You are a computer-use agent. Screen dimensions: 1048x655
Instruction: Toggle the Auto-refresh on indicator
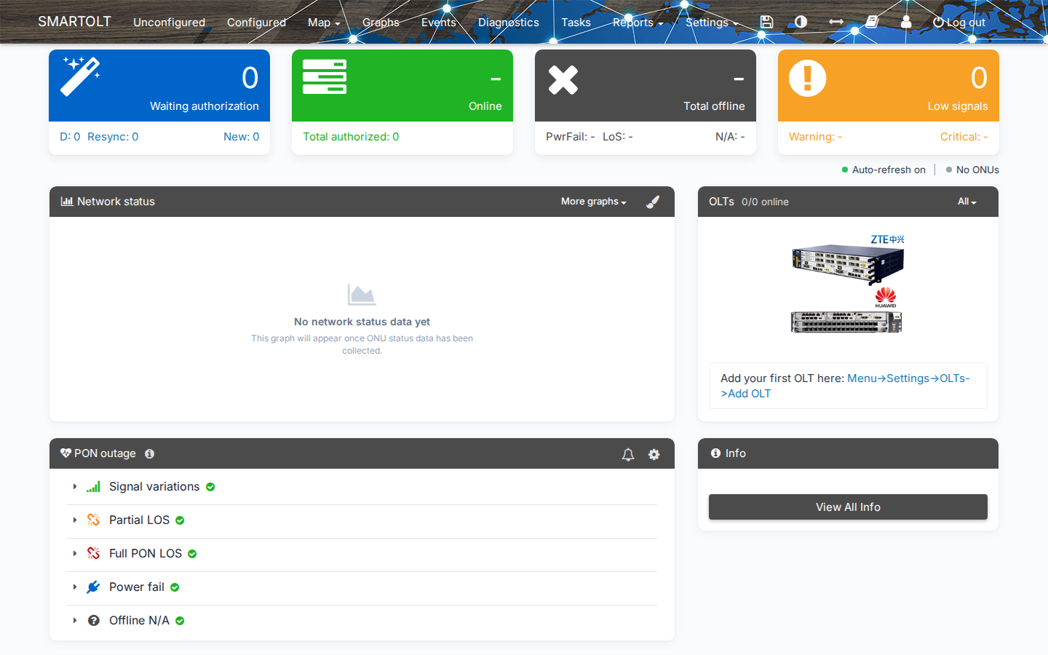tap(884, 170)
